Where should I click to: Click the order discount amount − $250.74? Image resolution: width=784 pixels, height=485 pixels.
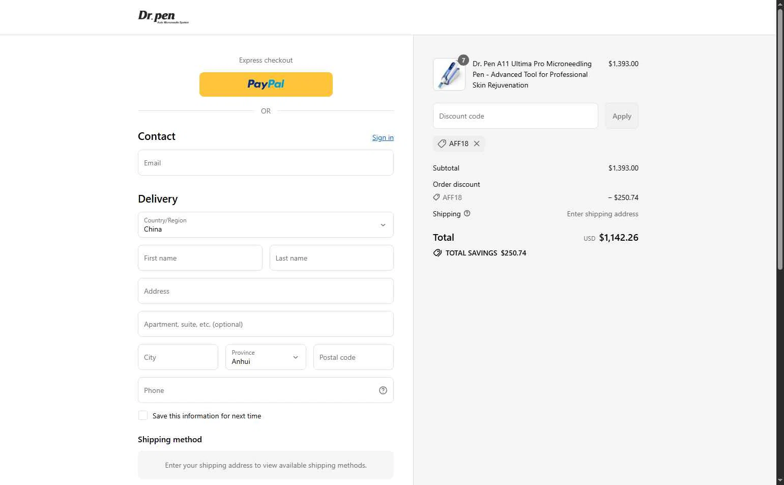click(x=623, y=197)
